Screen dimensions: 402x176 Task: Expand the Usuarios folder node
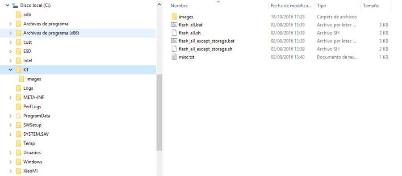[11, 152]
